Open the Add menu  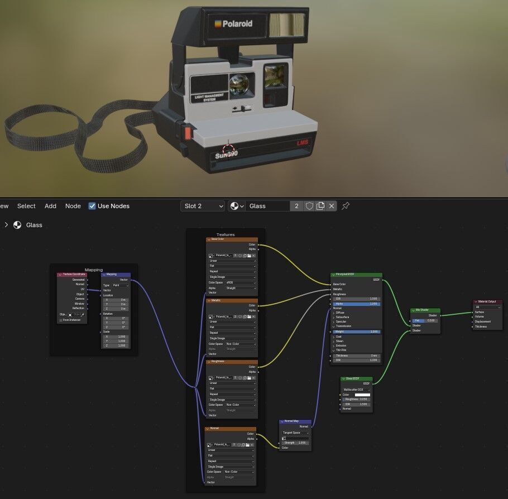point(50,206)
